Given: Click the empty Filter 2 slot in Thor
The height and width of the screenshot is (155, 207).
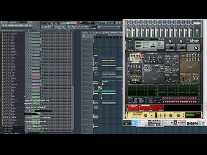Looking at the screenshot, I should click(154, 78).
